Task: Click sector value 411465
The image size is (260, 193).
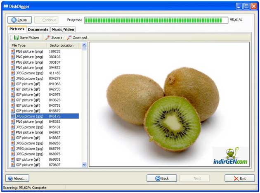Action: (54, 73)
